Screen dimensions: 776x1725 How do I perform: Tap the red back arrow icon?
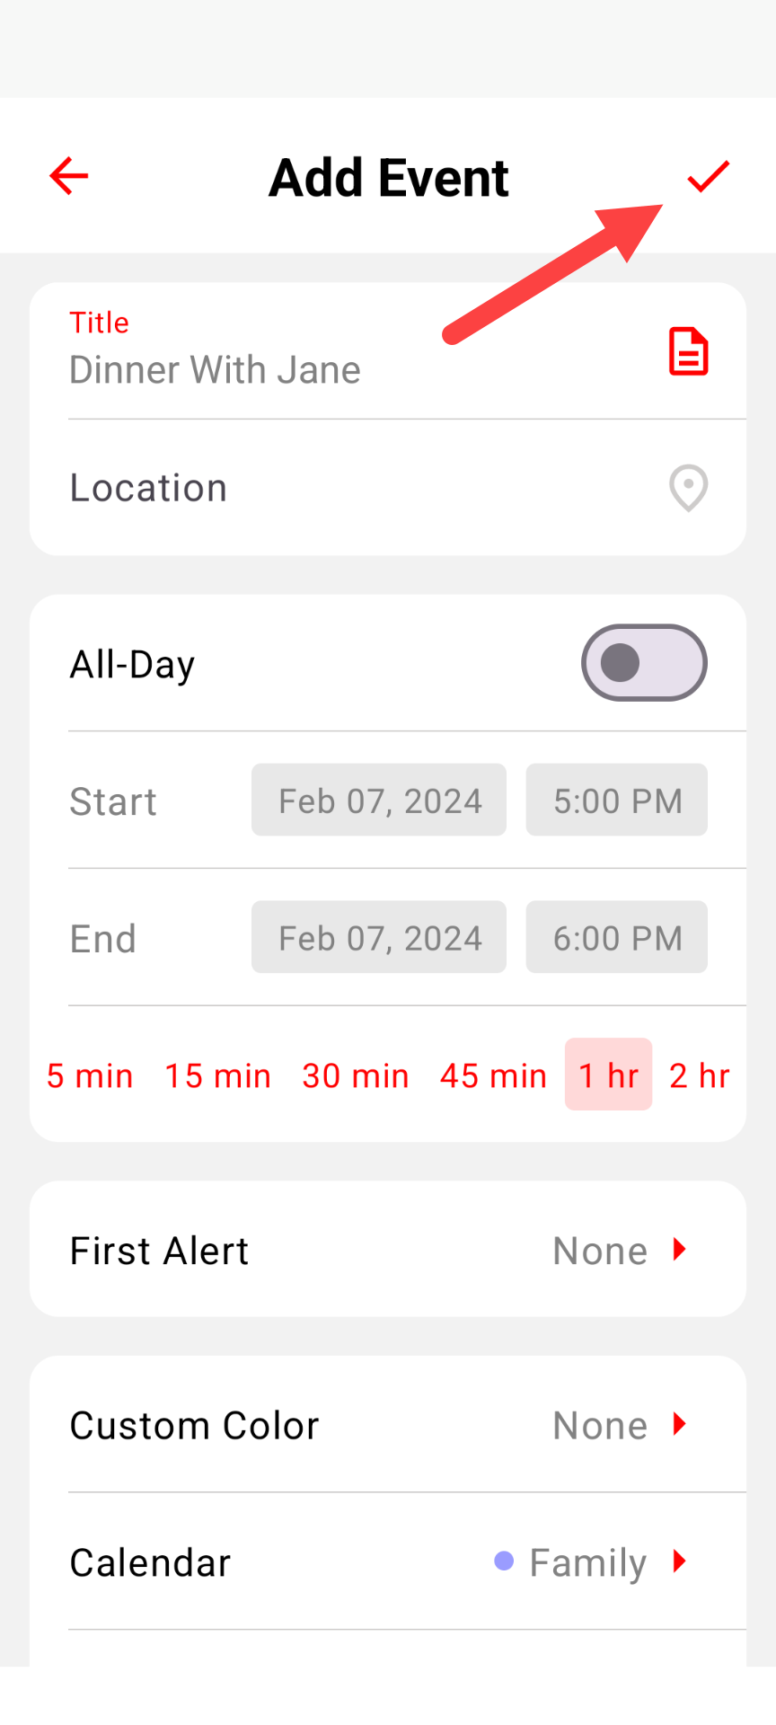pyautogui.click(x=68, y=175)
